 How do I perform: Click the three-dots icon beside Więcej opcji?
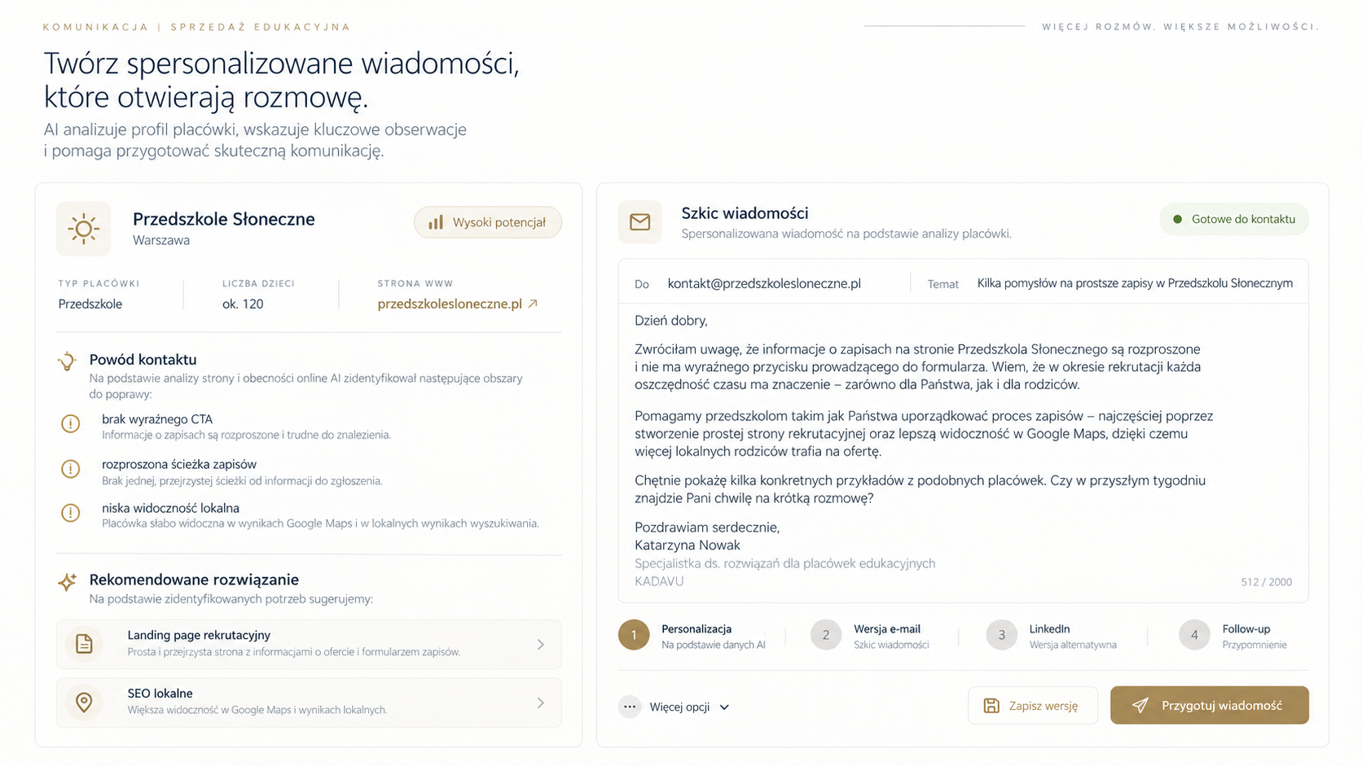(630, 707)
